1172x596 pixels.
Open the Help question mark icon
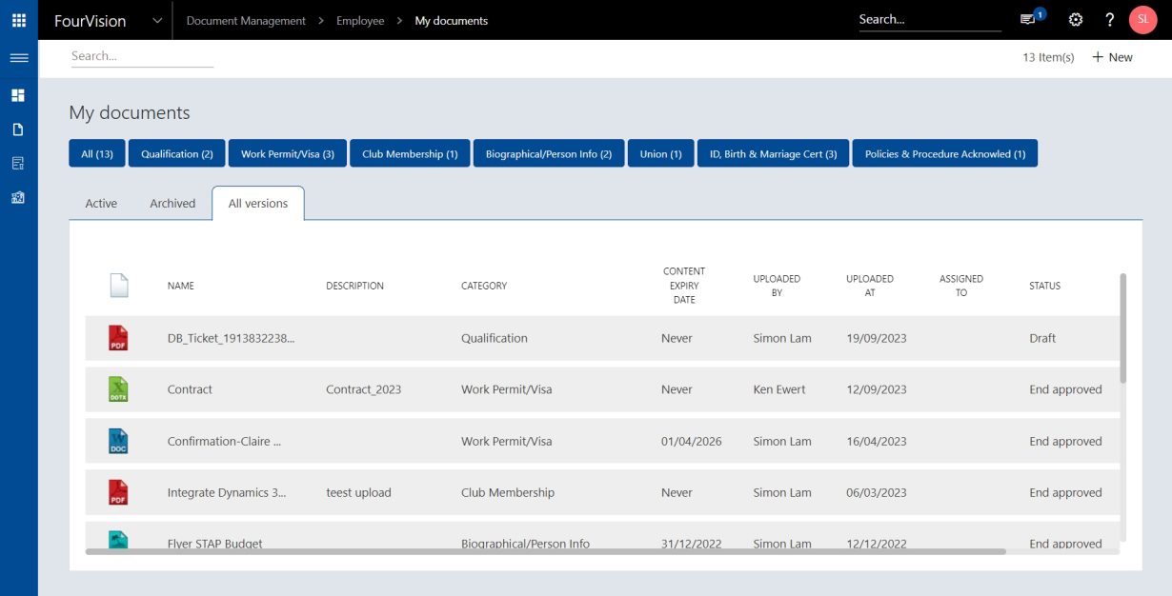pos(1109,19)
